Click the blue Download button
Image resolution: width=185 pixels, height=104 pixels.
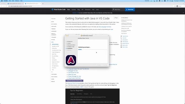click(x=130, y=10)
